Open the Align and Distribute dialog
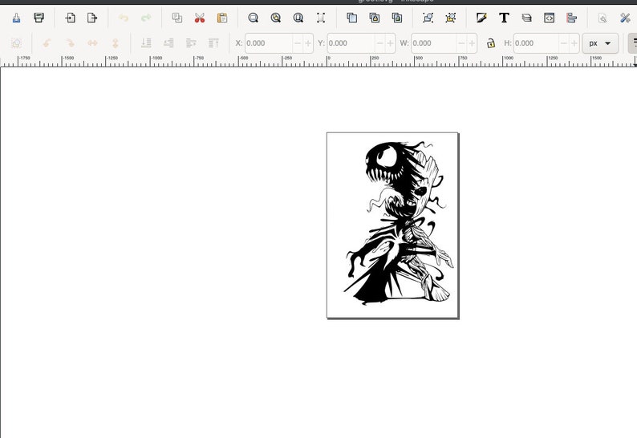 coord(571,18)
